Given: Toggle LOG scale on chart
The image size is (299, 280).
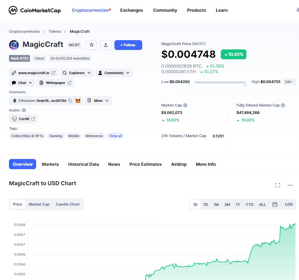Looking at the screenshot, I should point(289,204).
